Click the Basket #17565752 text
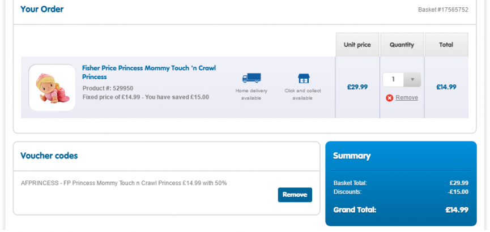This screenshot has height=232, width=490. point(443,10)
